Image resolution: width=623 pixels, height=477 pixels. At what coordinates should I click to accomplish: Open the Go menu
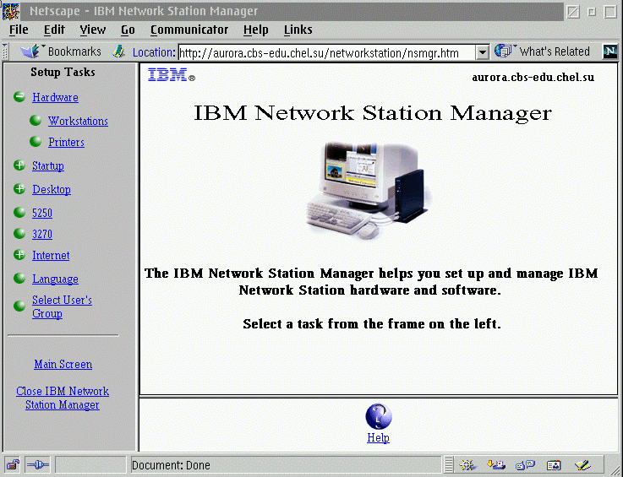click(x=128, y=30)
